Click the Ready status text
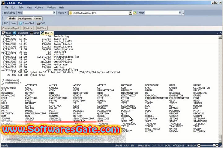Viewport: 223px width, 148px height. [5, 146]
